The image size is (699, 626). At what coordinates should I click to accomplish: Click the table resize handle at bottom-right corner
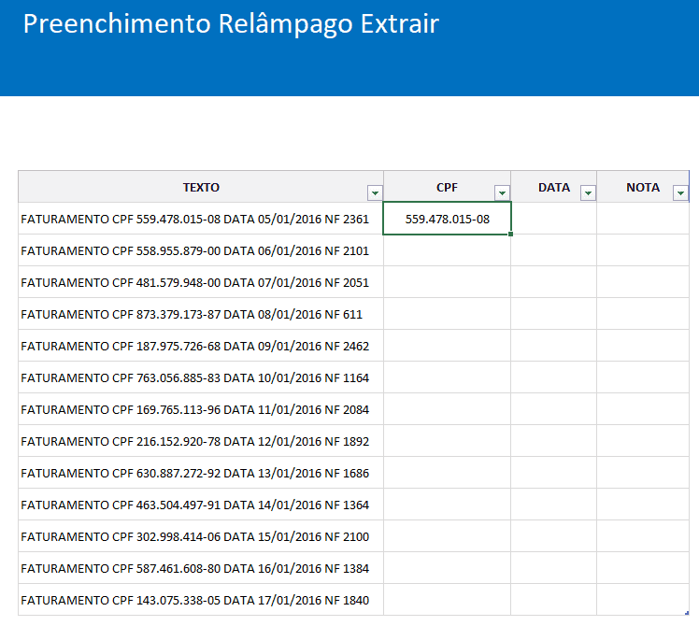click(687, 613)
